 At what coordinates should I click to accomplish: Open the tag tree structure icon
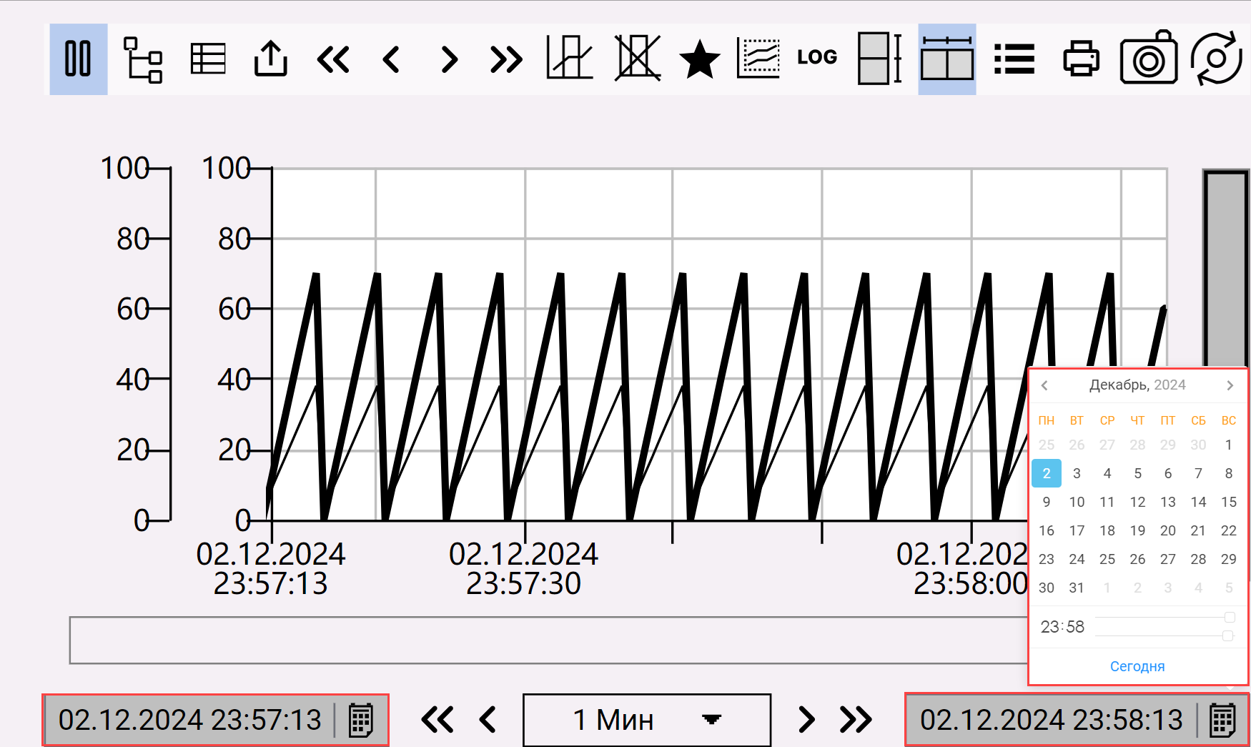pos(142,59)
